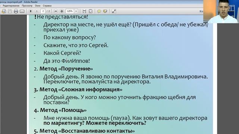This screenshot has height=134, width=239.
Task: Open the Справка menu
Action: pos(47,6)
